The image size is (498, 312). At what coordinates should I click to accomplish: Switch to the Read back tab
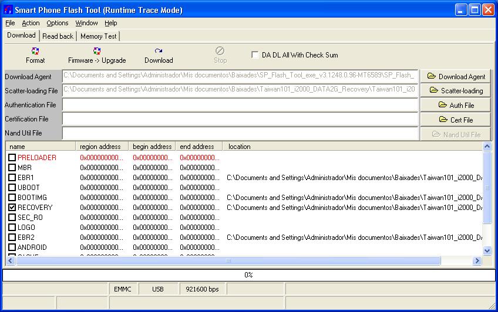point(58,36)
